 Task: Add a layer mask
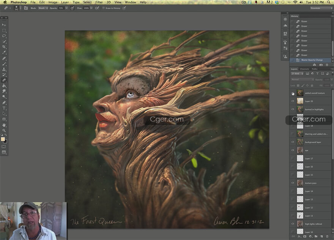[x=305, y=236]
